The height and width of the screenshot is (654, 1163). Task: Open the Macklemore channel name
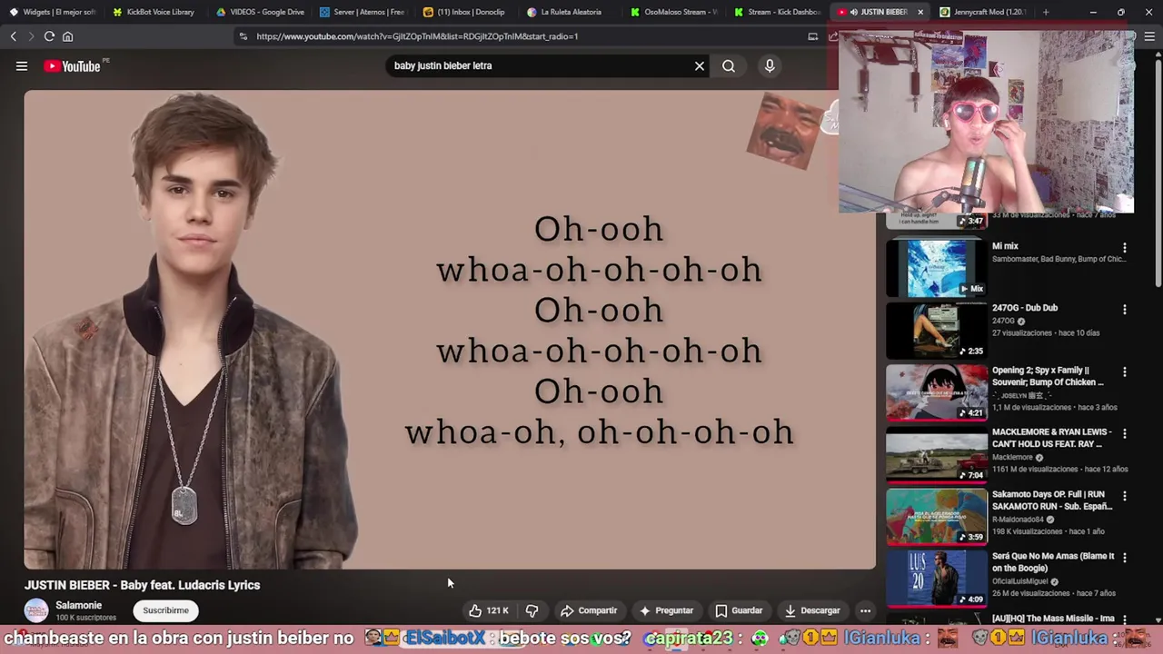point(1012,457)
